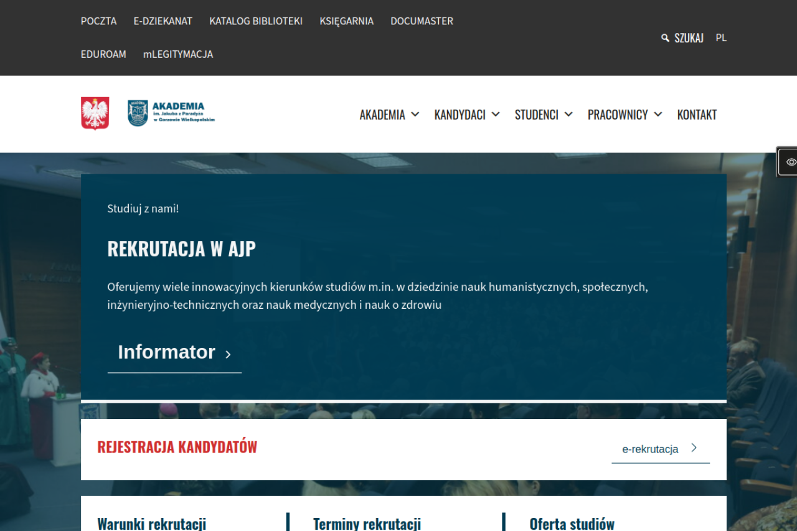Image resolution: width=797 pixels, height=531 pixels.
Task: Switch language using the PL selector
Action: (x=721, y=38)
